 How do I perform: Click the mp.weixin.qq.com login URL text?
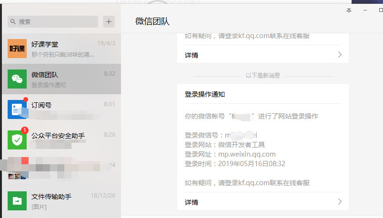[x=247, y=154]
